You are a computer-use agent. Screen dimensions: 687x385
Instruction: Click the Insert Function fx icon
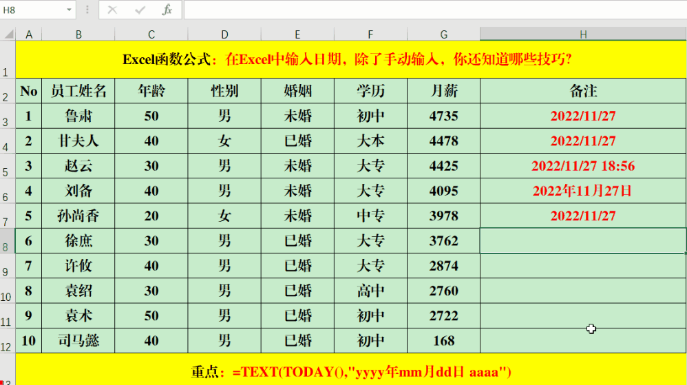pos(167,10)
